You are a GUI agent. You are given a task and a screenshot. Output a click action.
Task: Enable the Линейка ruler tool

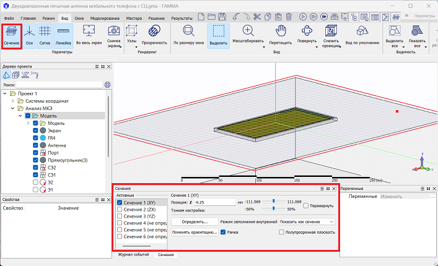63,35
